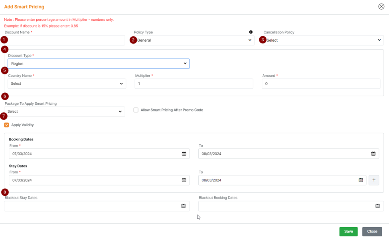
Task: Click the plus icon to add stay dates
Action: coord(374,180)
